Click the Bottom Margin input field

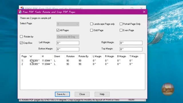[x=68, y=49]
